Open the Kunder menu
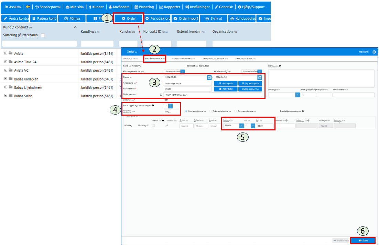The width and height of the screenshot is (379, 245). [x=96, y=7]
